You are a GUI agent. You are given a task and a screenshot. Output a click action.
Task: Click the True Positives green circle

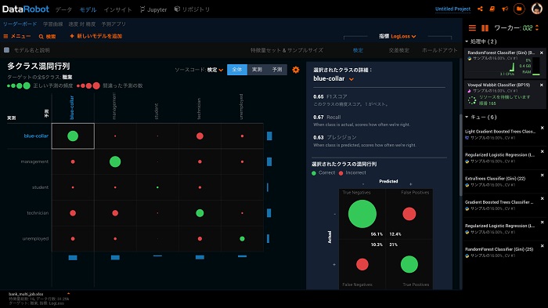[x=409, y=264]
